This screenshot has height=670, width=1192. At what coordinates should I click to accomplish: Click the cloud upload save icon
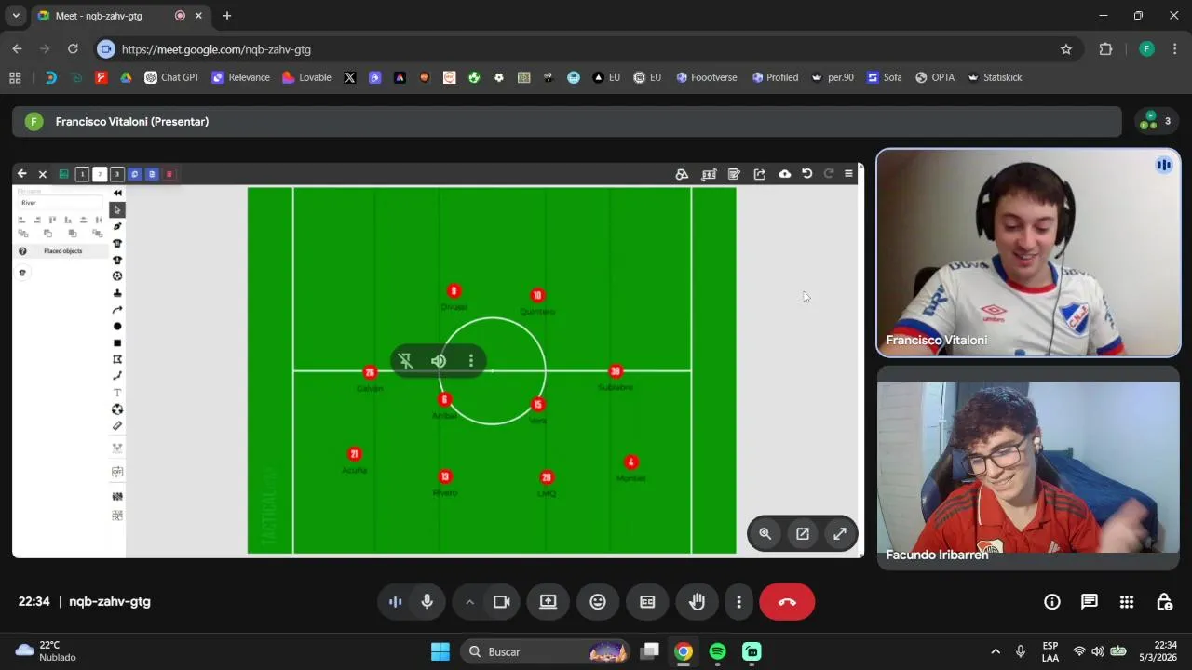(x=785, y=174)
